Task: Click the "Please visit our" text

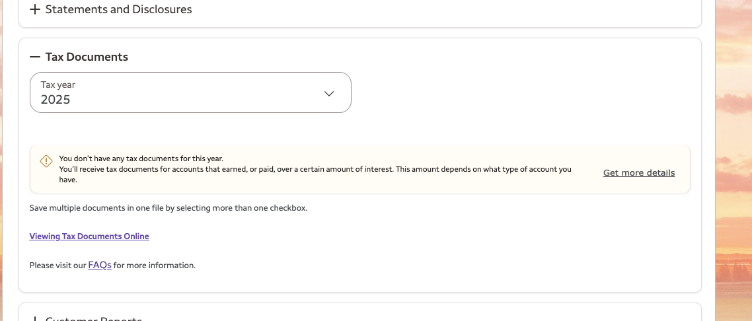Action: (58, 266)
